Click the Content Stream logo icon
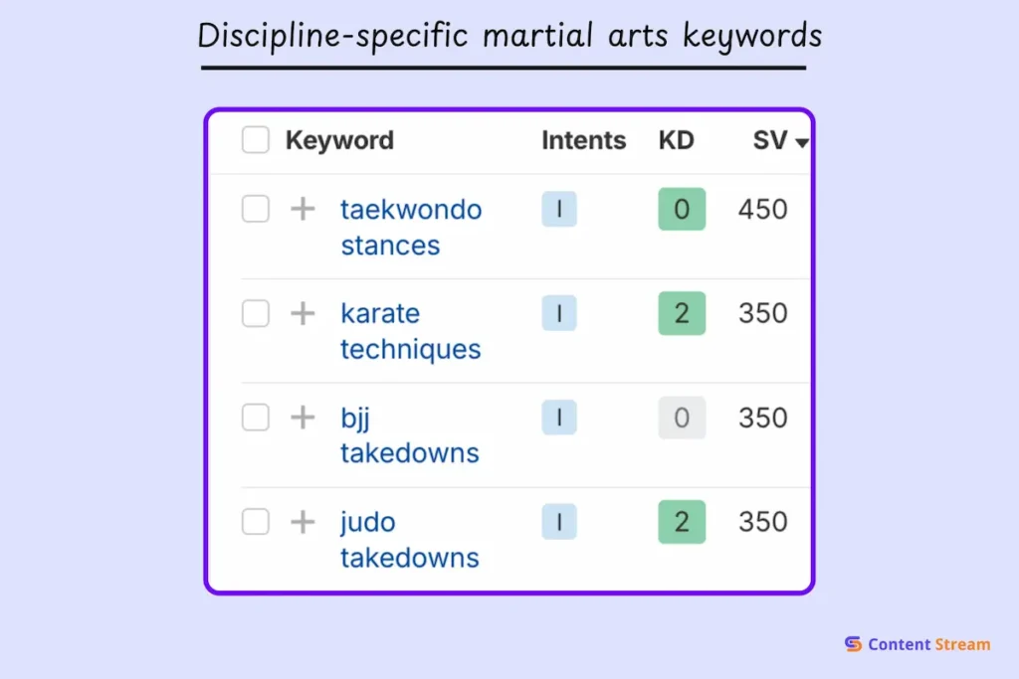 (x=853, y=644)
